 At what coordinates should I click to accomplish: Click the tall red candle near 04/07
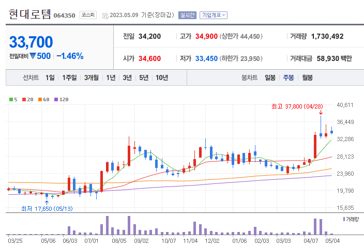[x=315, y=146]
